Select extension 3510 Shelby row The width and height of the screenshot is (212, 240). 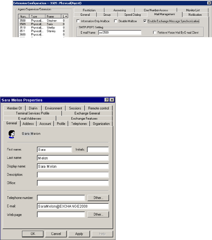[x=42, y=28]
